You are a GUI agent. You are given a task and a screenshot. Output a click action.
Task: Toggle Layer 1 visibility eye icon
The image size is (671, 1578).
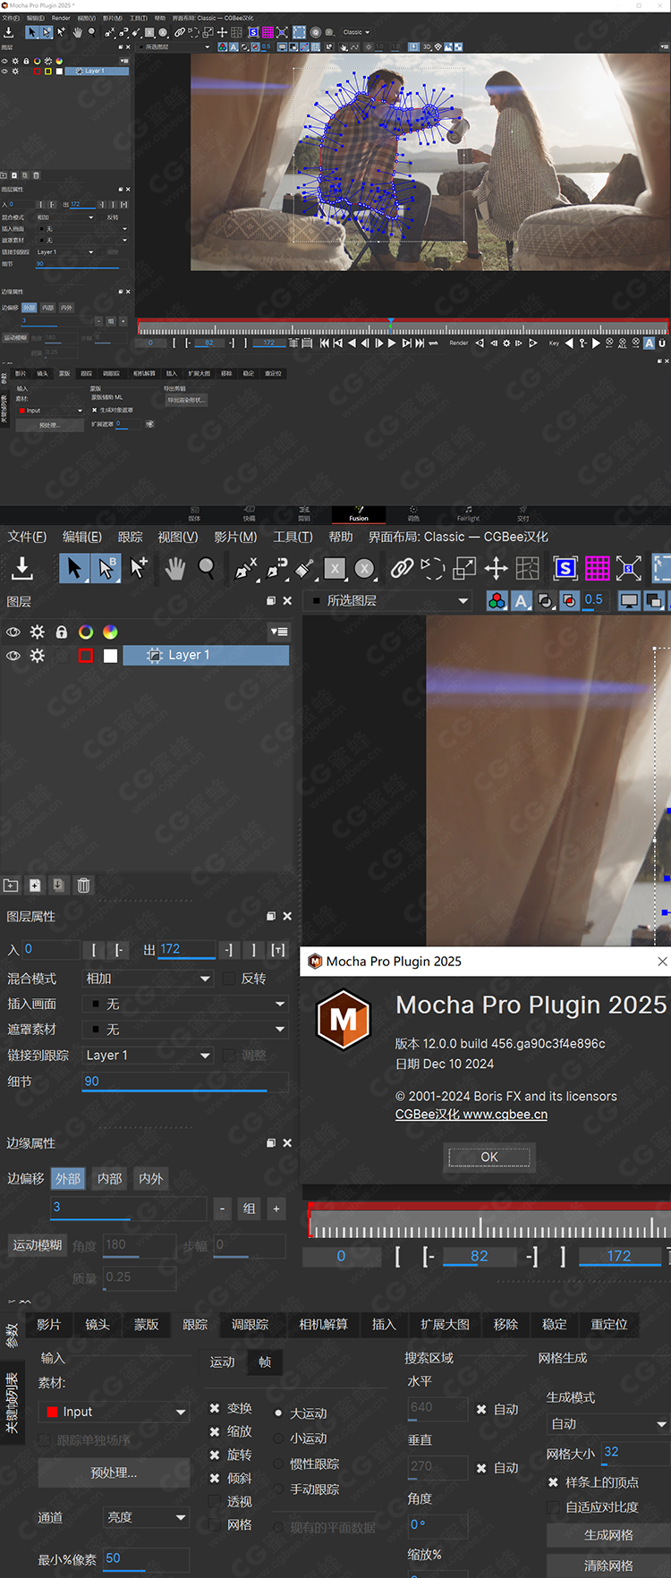tap(13, 656)
